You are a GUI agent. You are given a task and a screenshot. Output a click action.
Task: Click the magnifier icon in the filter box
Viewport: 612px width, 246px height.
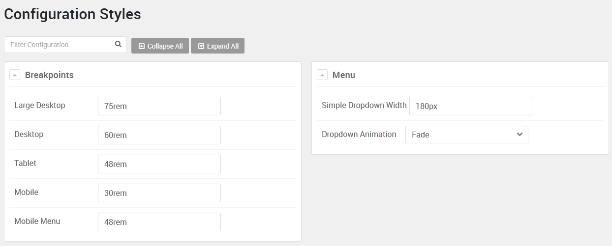118,44
